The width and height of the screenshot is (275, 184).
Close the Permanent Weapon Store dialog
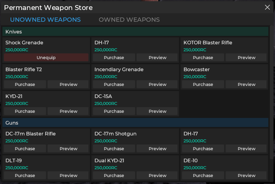tap(267, 7)
